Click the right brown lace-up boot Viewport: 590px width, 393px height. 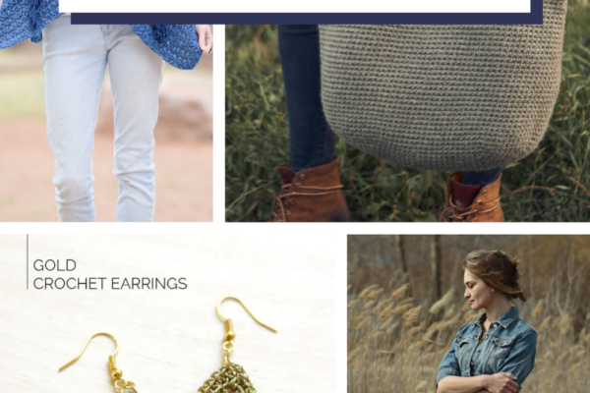[x=476, y=197]
